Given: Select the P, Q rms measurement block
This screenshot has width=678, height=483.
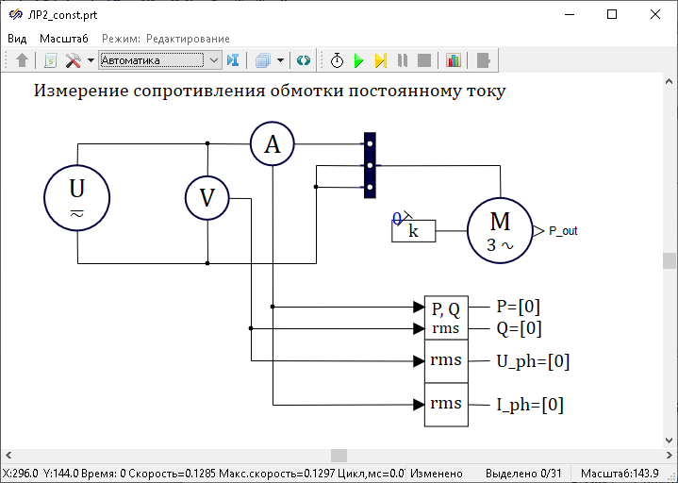Looking at the screenshot, I should [446, 318].
